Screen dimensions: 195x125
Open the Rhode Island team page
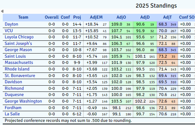pyautogui.click(x=17, y=69)
